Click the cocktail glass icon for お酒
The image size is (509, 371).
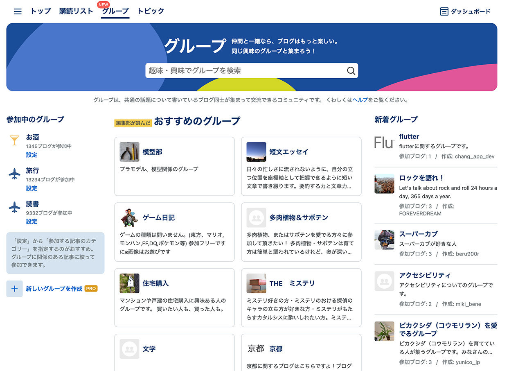point(14,140)
